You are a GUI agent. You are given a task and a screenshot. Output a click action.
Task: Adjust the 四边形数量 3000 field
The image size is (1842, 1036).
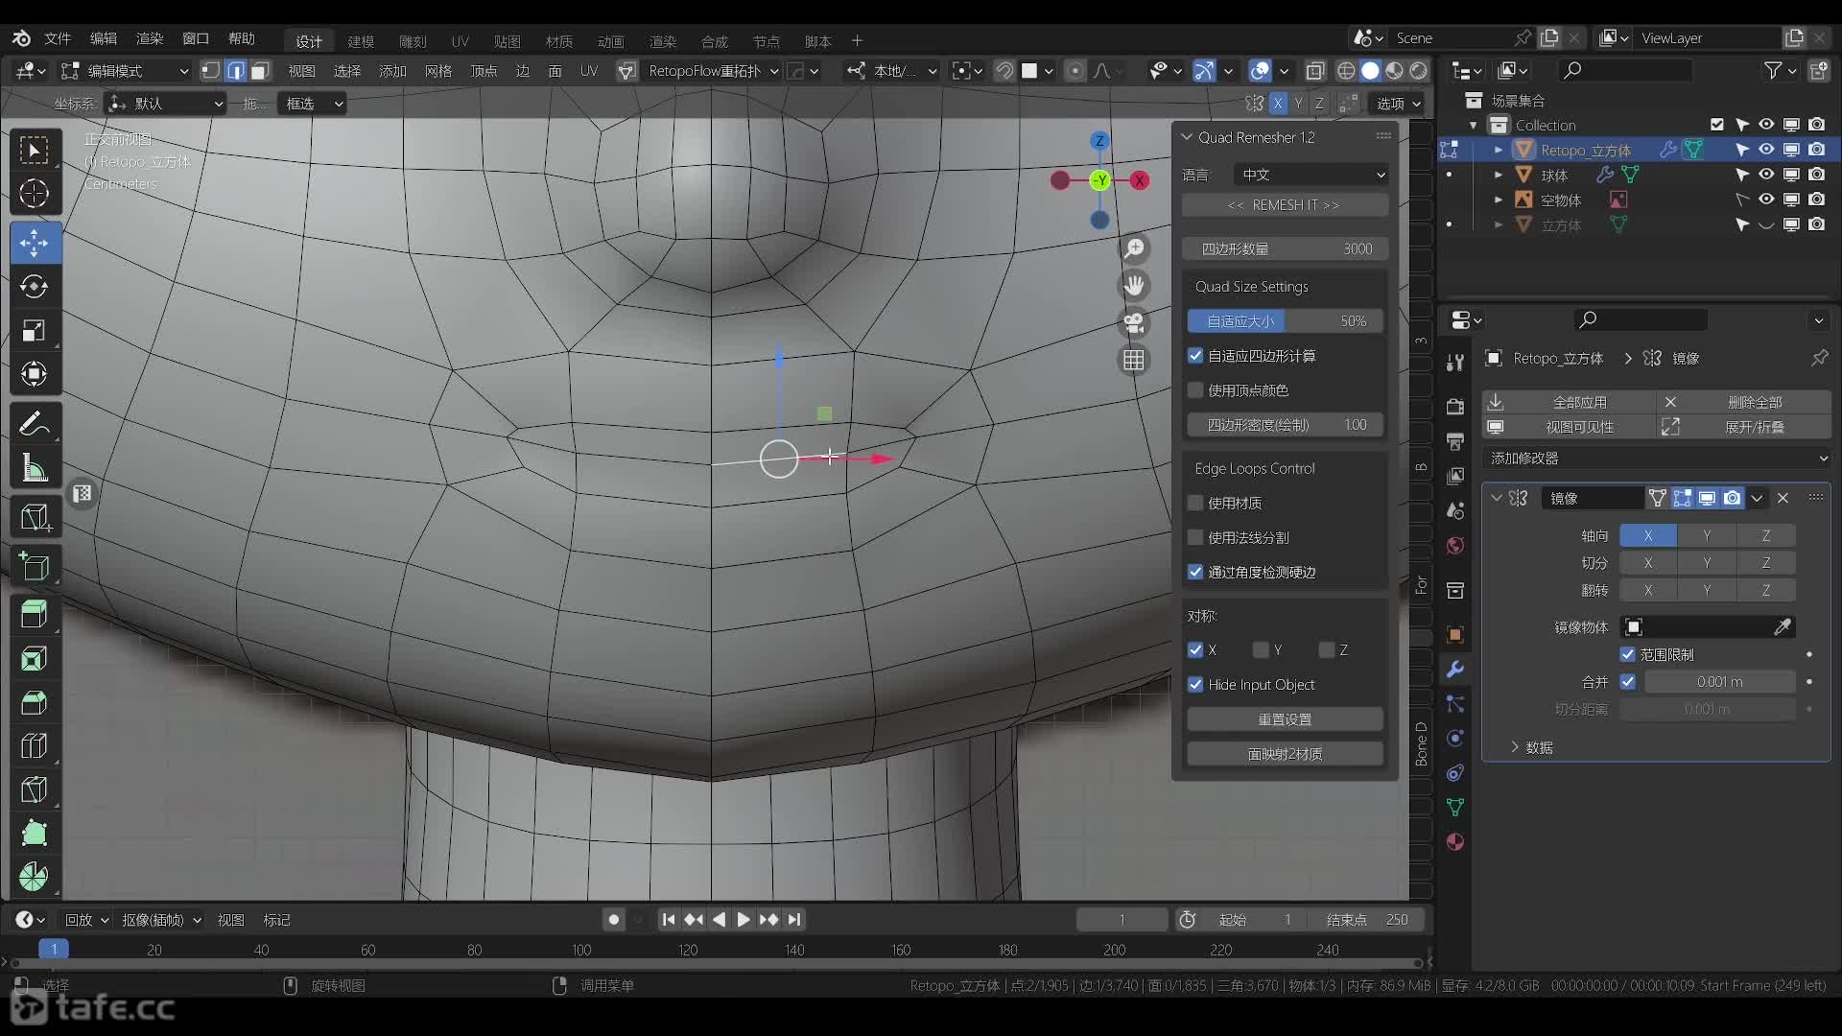1285,248
